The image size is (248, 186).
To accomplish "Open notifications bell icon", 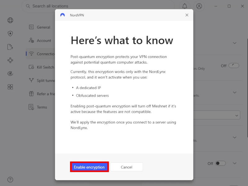I will point(184,6).
